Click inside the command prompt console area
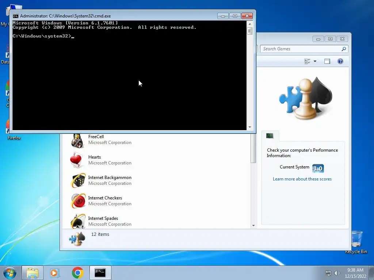The width and height of the screenshot is (374, 280). point(130,75)
